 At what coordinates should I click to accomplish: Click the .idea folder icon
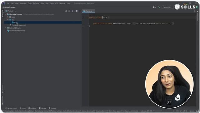pyautogui.click(x=10, y=17)
